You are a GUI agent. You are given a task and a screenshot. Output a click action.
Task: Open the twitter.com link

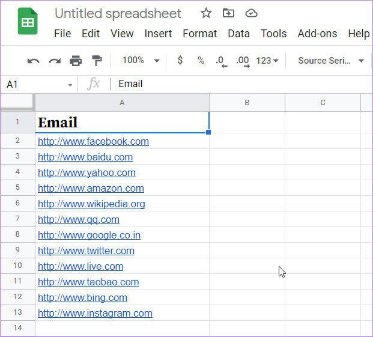pyautogui.click(x=86, y=251)
